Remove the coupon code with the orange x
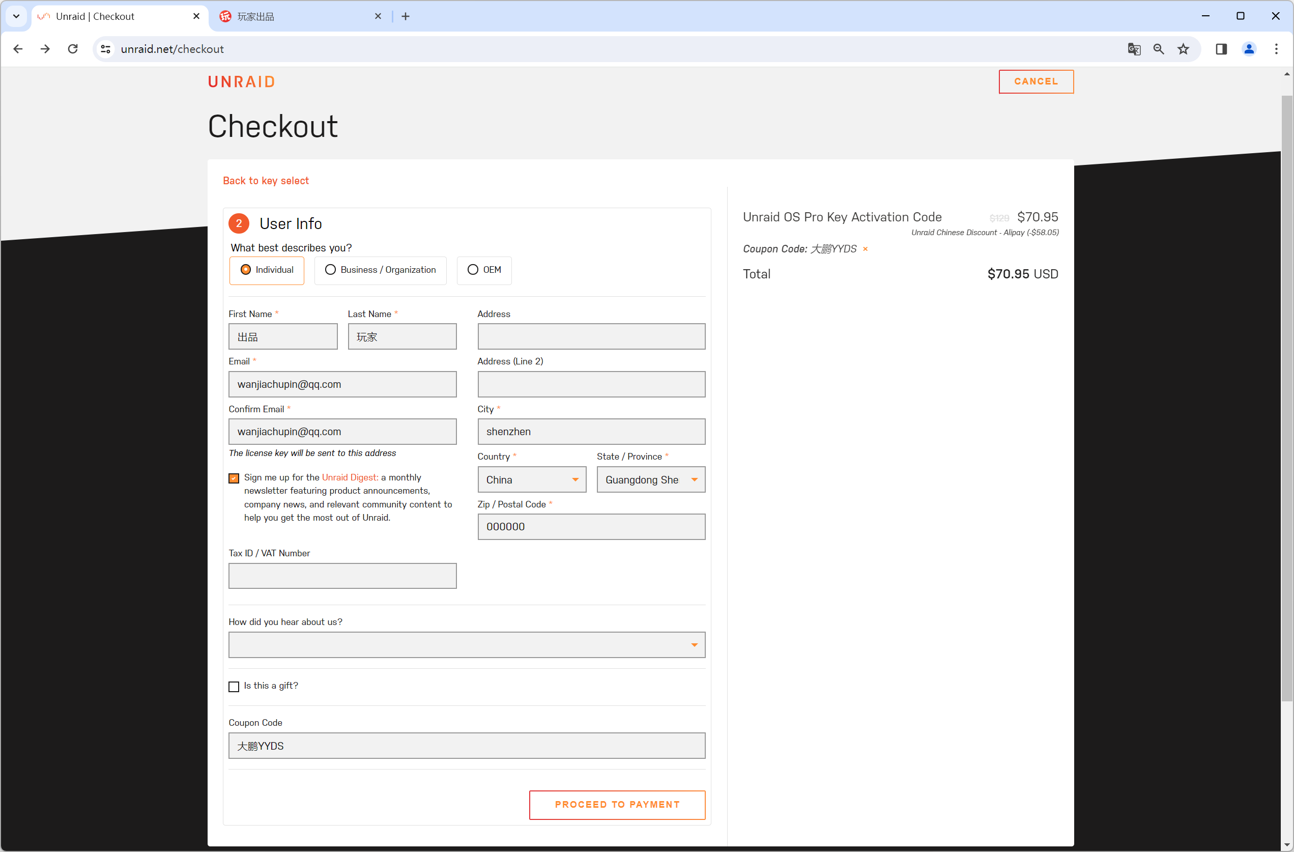 (865, 249)
